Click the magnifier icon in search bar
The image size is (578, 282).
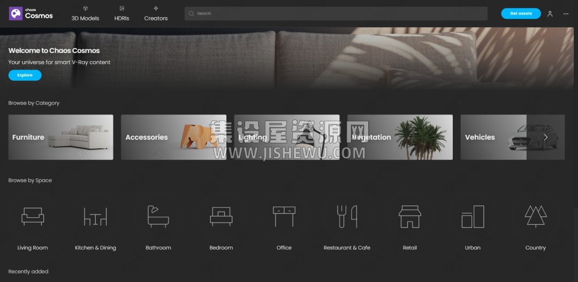(191, 13)
